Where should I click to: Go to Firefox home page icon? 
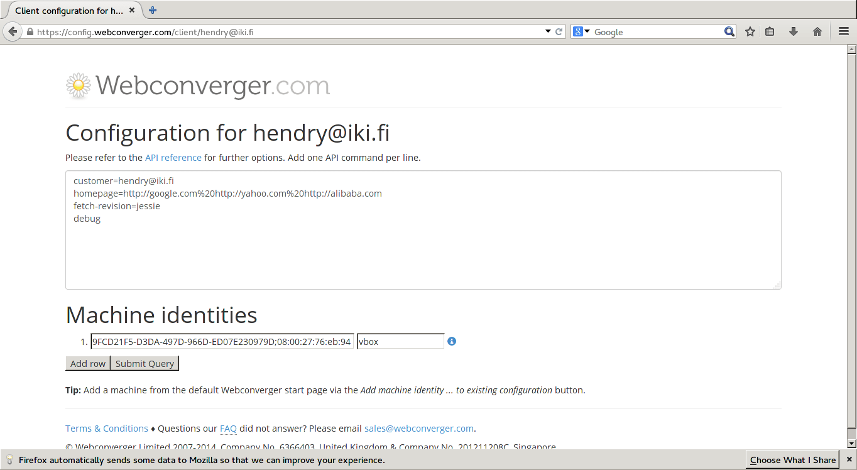point(817,31)
